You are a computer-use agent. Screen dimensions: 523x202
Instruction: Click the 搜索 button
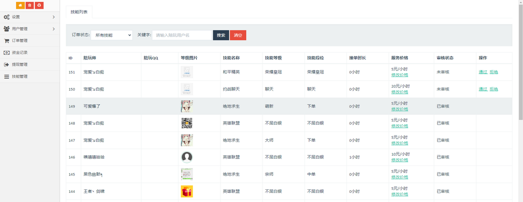click(221, 35)
